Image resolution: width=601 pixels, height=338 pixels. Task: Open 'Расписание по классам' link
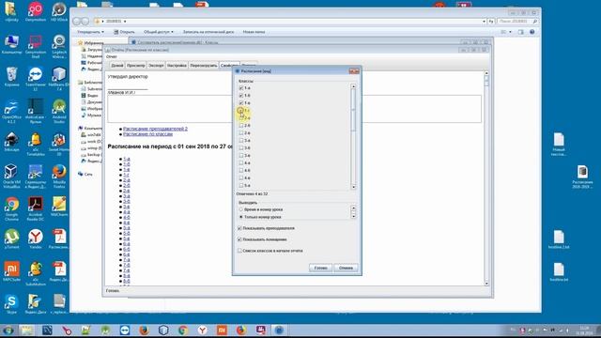147,134
